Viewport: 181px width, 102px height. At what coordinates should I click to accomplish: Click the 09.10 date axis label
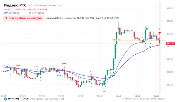click(99, 96)
